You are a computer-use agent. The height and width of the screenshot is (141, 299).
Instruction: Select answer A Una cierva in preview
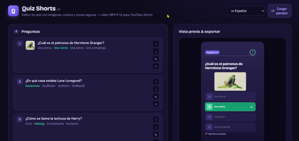pos(230,97)
